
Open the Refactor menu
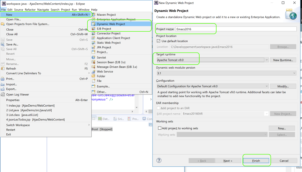[30, 10]
